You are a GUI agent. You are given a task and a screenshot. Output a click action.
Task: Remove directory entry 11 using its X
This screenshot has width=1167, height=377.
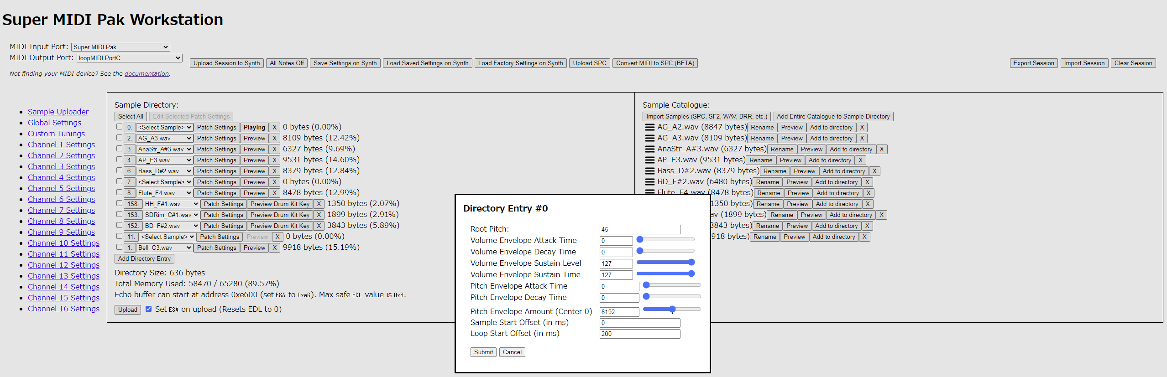[277, 237]
